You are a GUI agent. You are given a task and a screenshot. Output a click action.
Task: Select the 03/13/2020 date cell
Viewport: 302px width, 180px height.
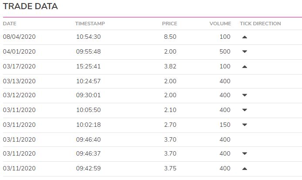pos(19,81)
